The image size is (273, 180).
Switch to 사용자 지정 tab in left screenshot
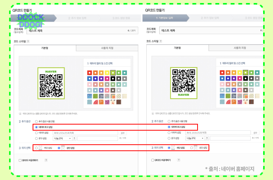[x=107, y=48]
